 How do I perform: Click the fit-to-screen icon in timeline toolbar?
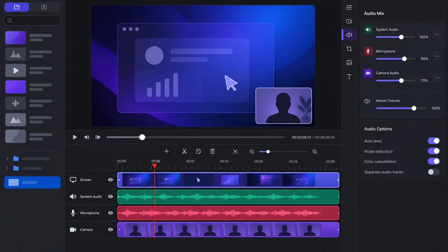pyautogui.click(x=235, y=152)
